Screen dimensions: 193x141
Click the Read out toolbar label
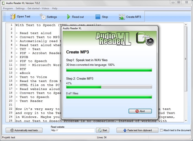pyautogui.click(x=78, y=17)
